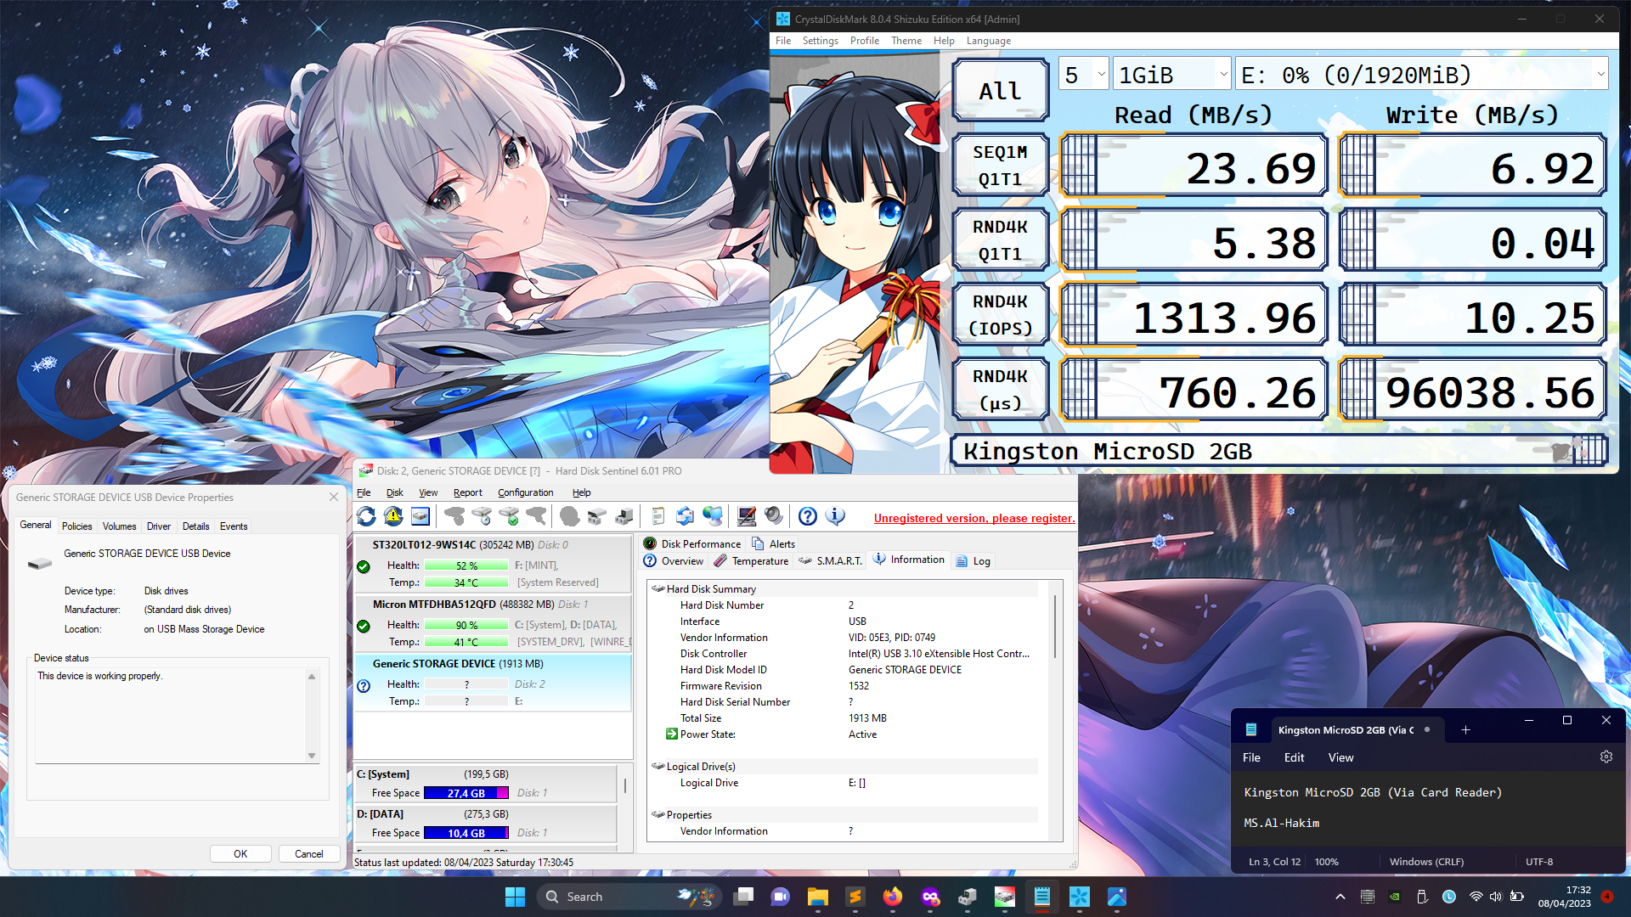
Task: Click the Kingston MicroSD 2GB comment field in CrystalDiskMark
Action: 1278,451
